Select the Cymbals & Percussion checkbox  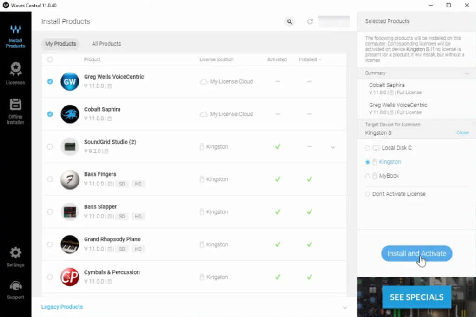(x=50, y=277)
